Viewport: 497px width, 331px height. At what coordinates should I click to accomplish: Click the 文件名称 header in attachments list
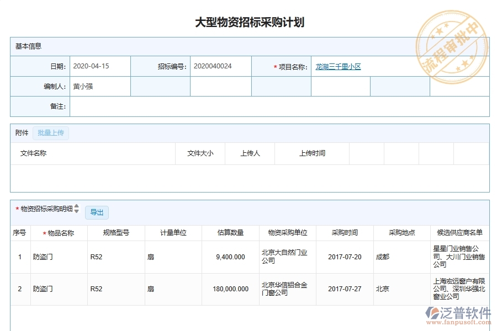click(x=31, y=153)
